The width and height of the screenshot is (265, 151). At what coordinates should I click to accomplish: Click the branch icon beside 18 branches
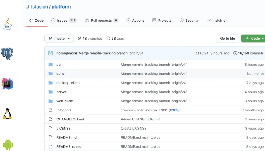(x=80, y=38)
